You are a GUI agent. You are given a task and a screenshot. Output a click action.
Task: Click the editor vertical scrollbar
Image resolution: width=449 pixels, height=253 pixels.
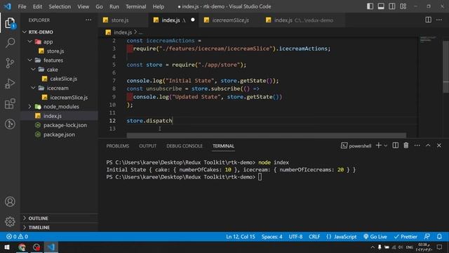coord(445,67)
